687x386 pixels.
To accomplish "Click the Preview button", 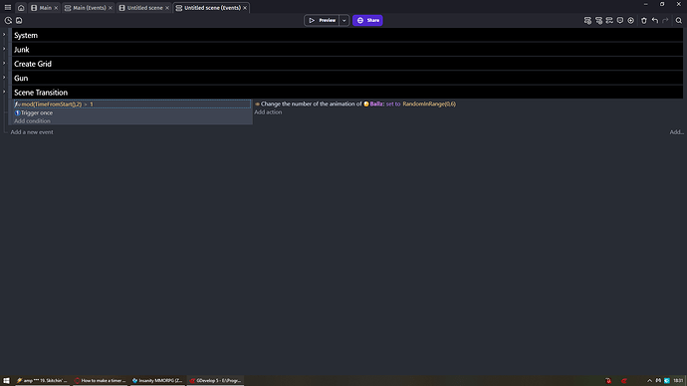I will tap(322, 20).
